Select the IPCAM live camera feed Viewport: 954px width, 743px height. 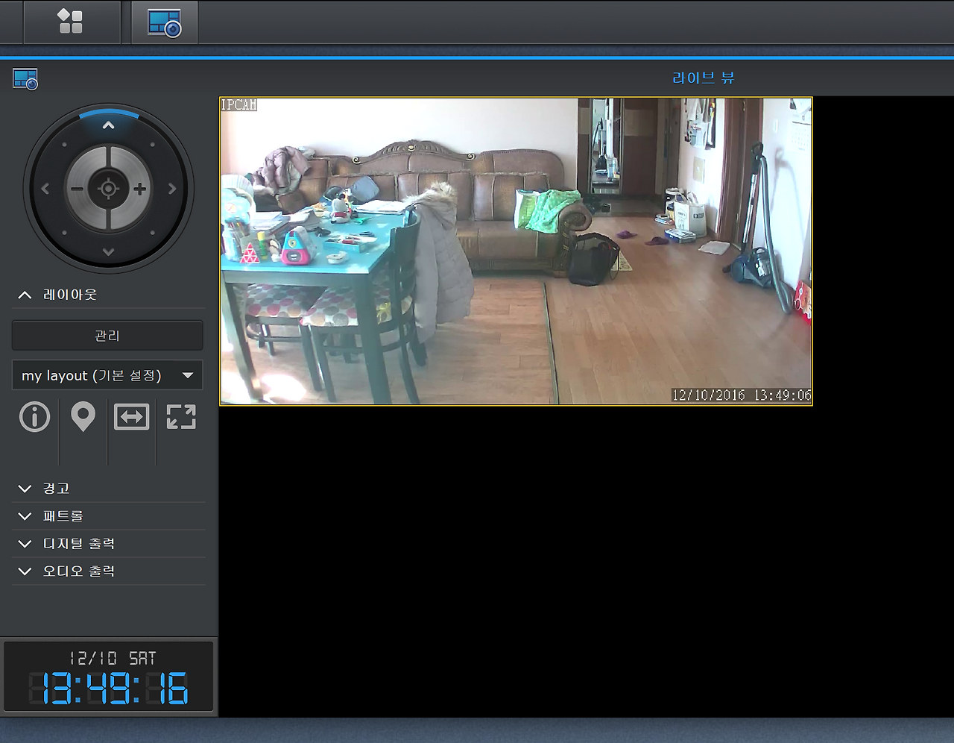tap(516, 251)
